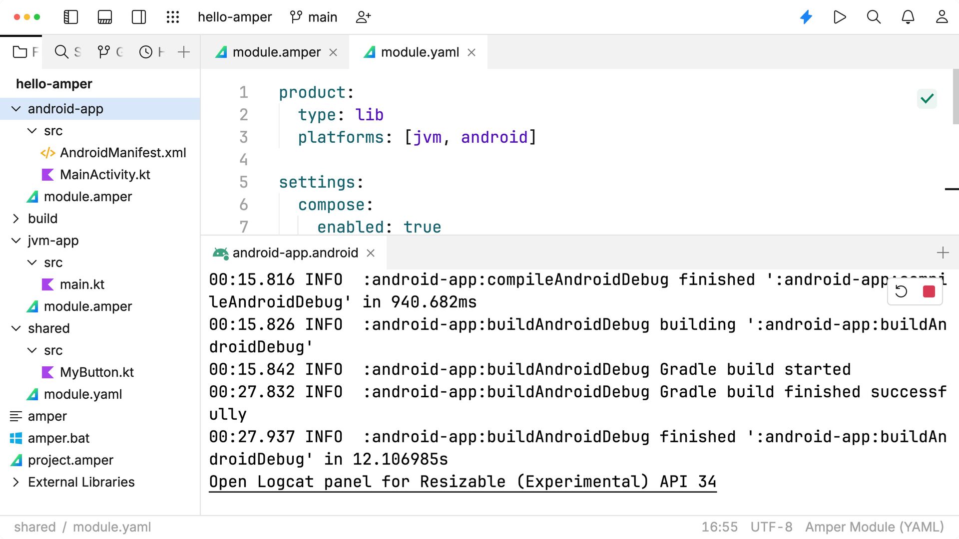
Task: Open Logcat panel for Resizable API 34
Action: 463,482
